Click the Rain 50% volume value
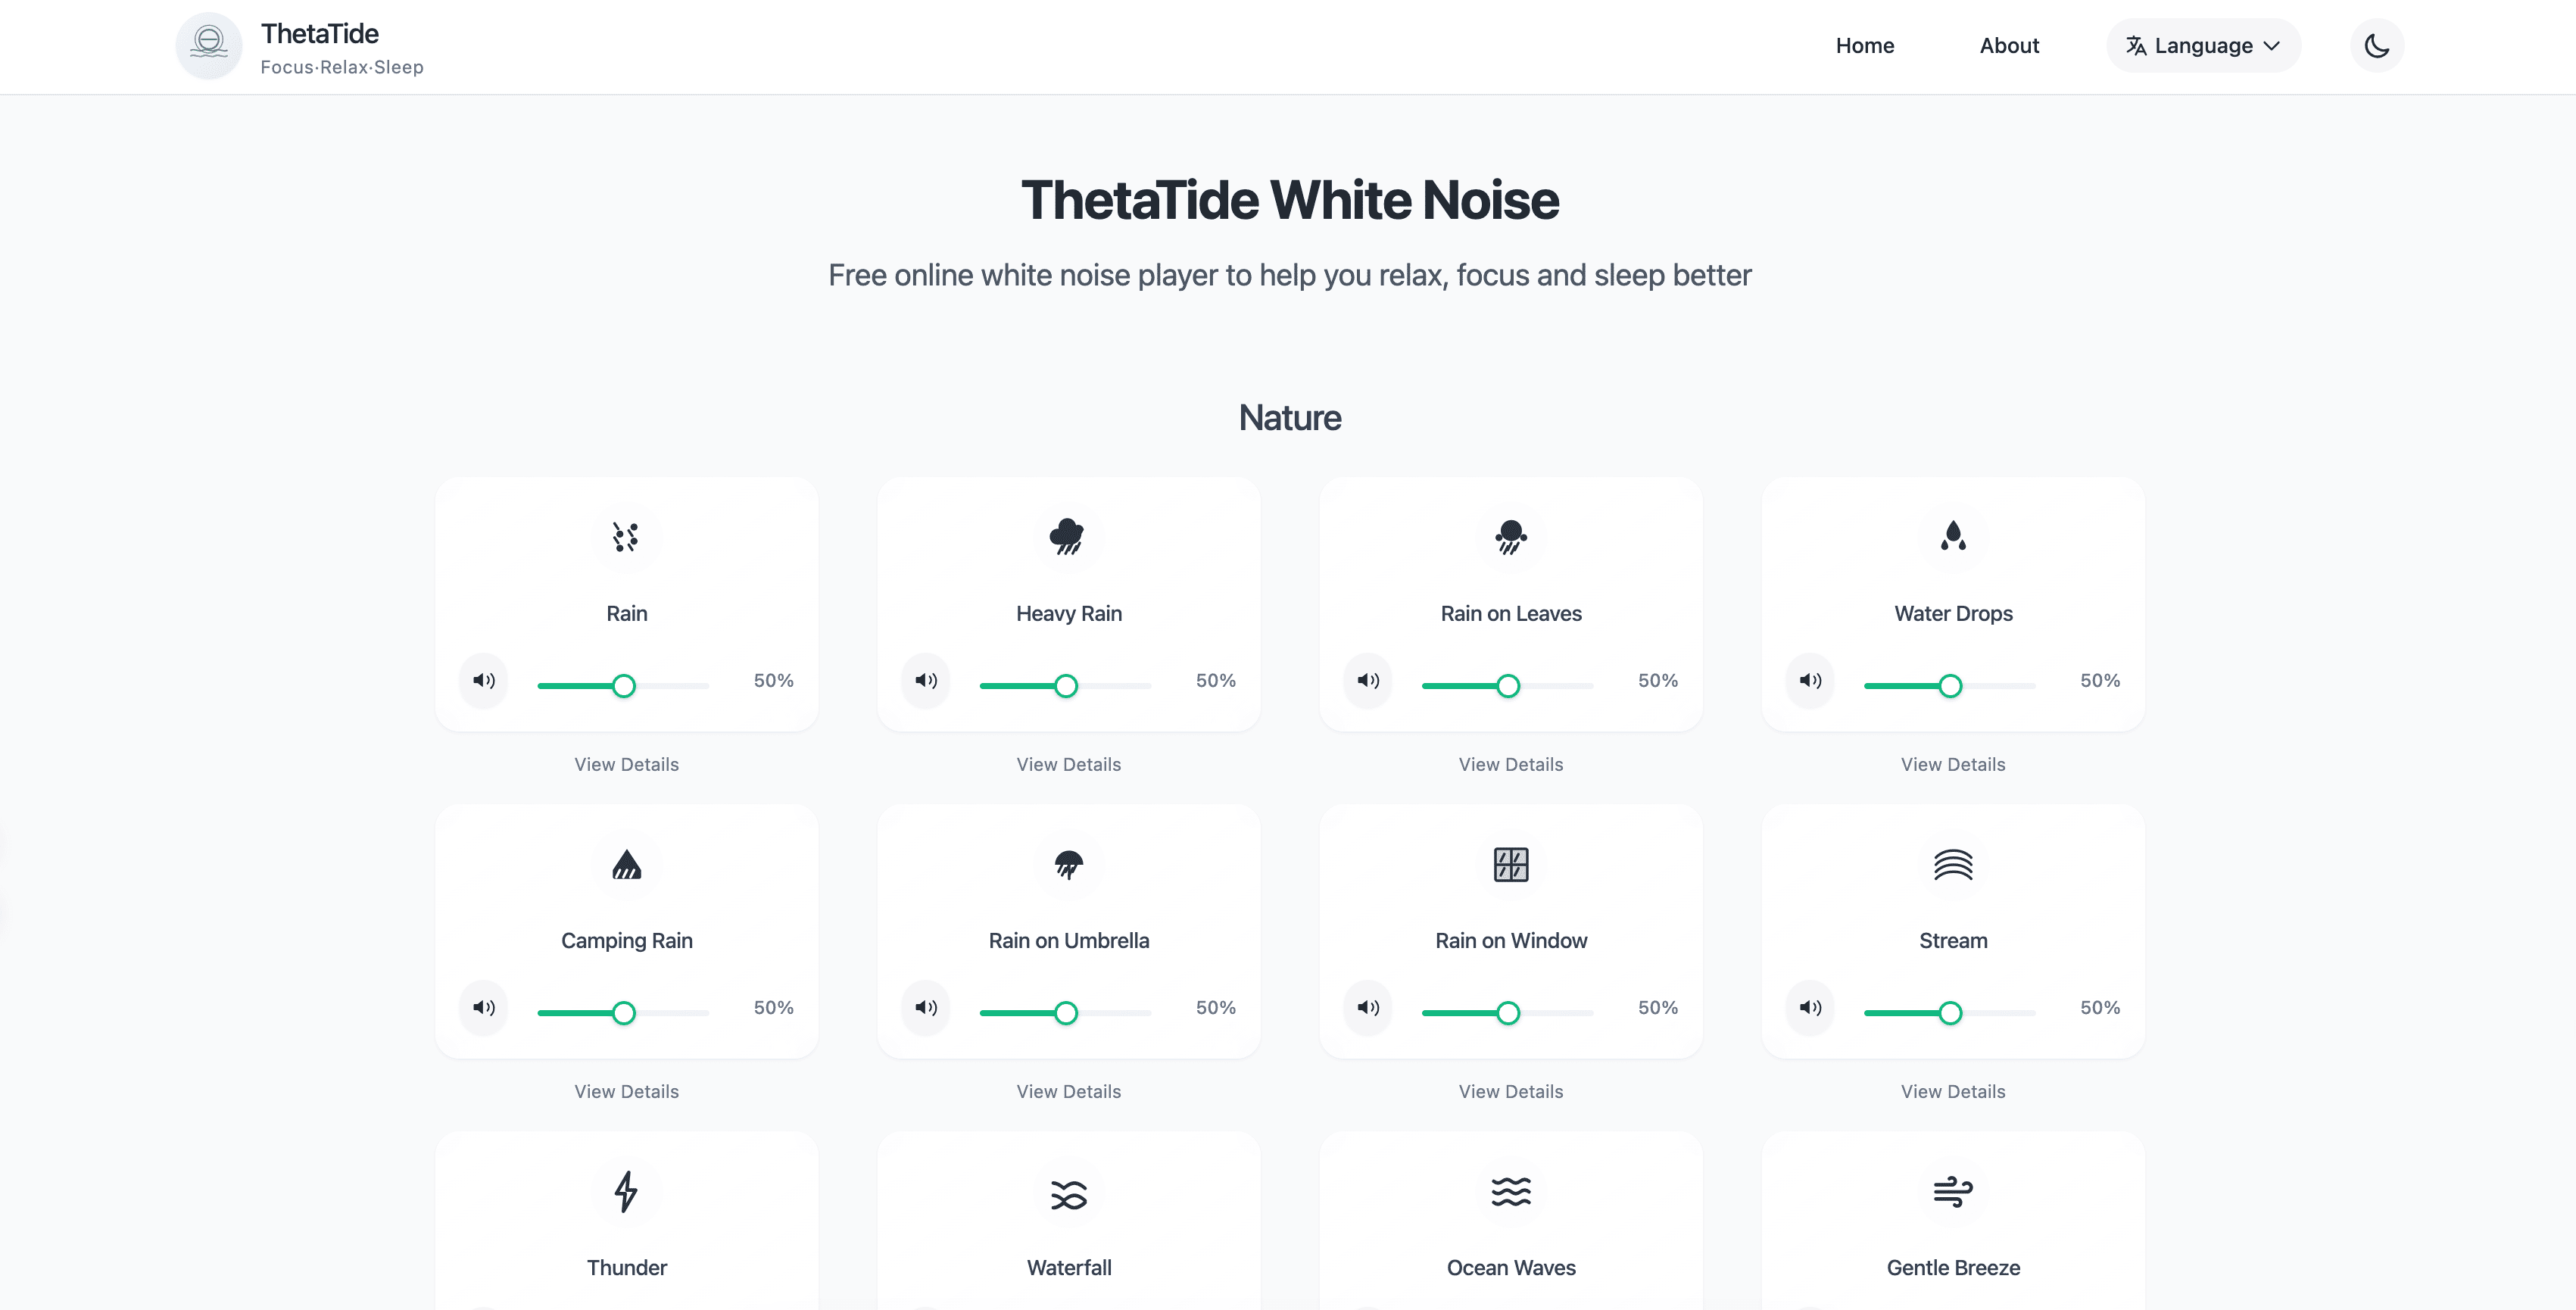Screen dimensions: 2576x1310 (773, 680)
